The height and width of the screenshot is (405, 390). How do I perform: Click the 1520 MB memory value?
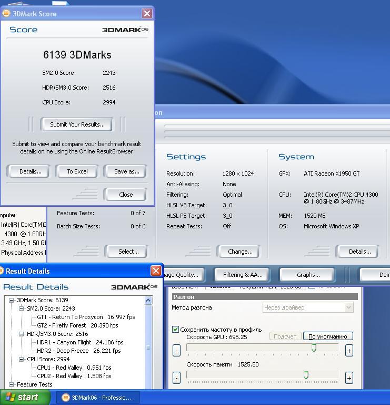pos(315,216)
